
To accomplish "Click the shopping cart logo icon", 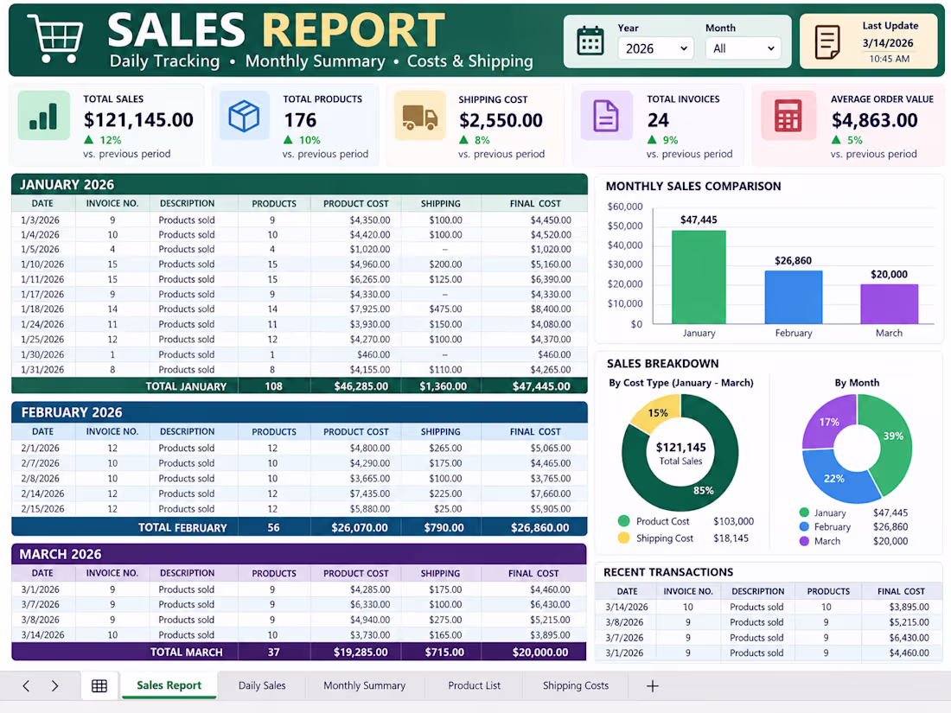I will pyautogui.click(x=56, y=39).
